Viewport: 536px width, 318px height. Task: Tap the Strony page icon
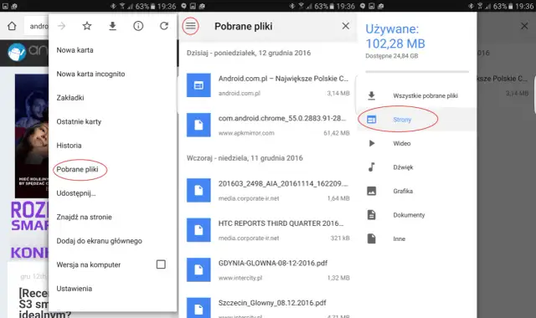coord(372,120)
